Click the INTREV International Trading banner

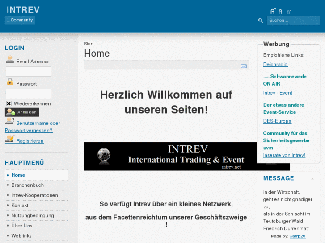click(x=170, y=157)
